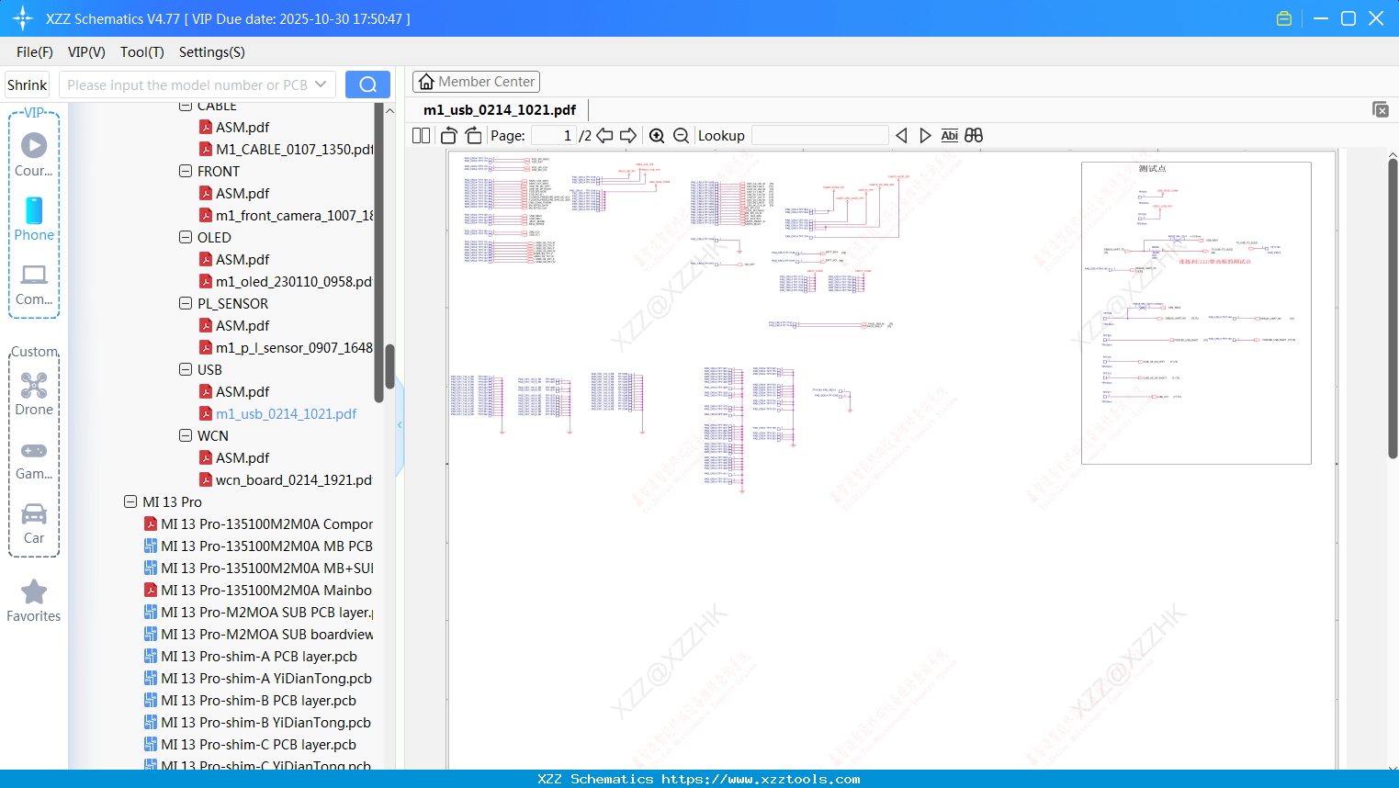Open the Drone category
This screenshot has width=1399, height=788.
[x=34, y=394]
